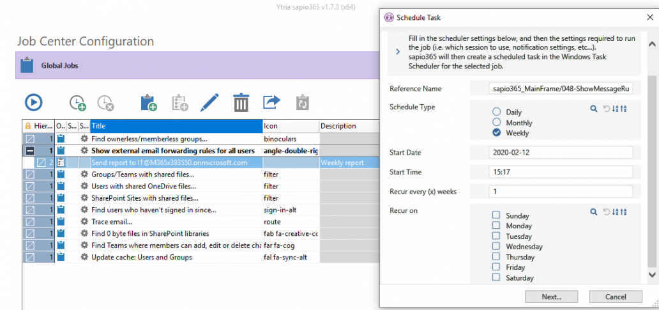This screenshot has height=310, width=659.
Task: Click the 'Weekly report' description cell
Action: point(349,162)
